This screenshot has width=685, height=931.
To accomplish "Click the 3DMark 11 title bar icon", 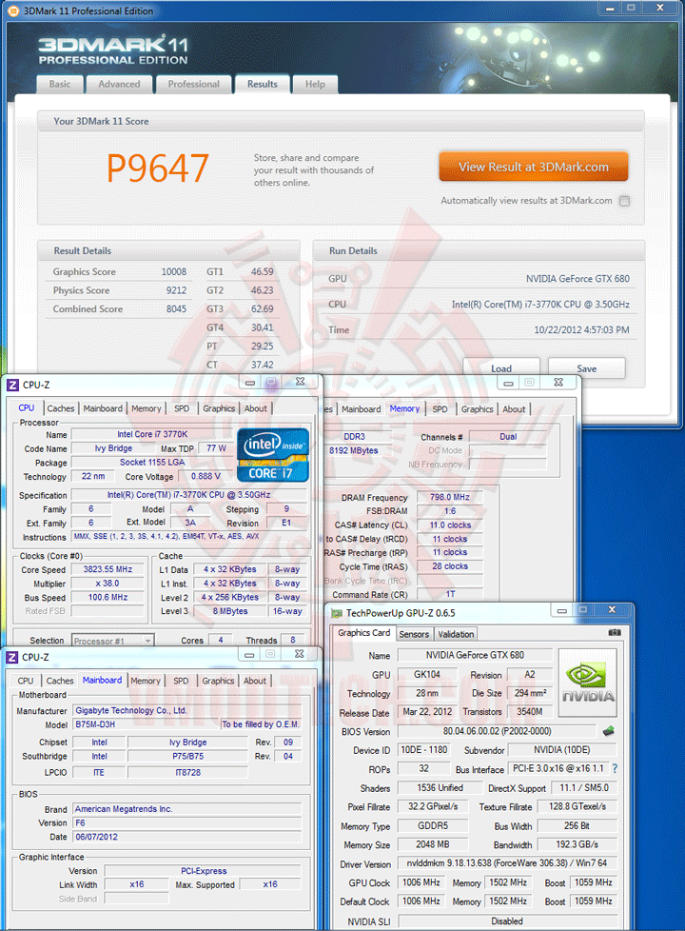I will pyautogui.click(x=12, y=10).
